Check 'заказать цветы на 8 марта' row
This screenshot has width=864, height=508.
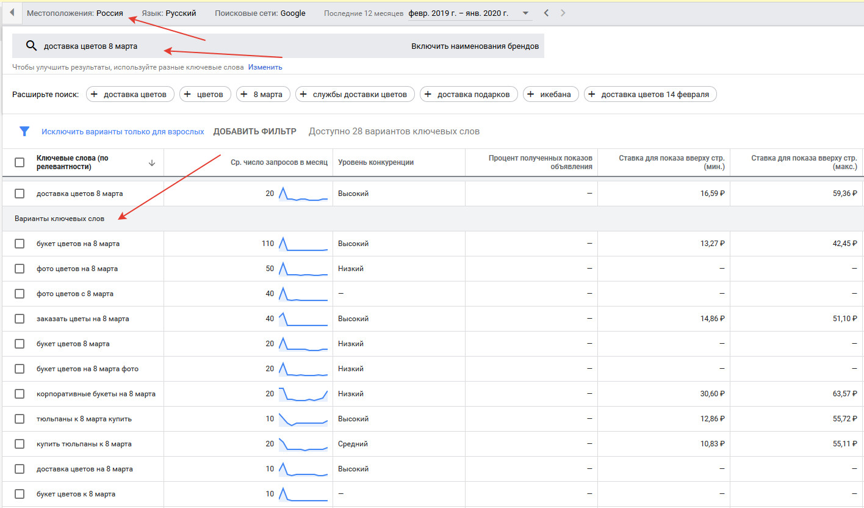pos(20,319)
